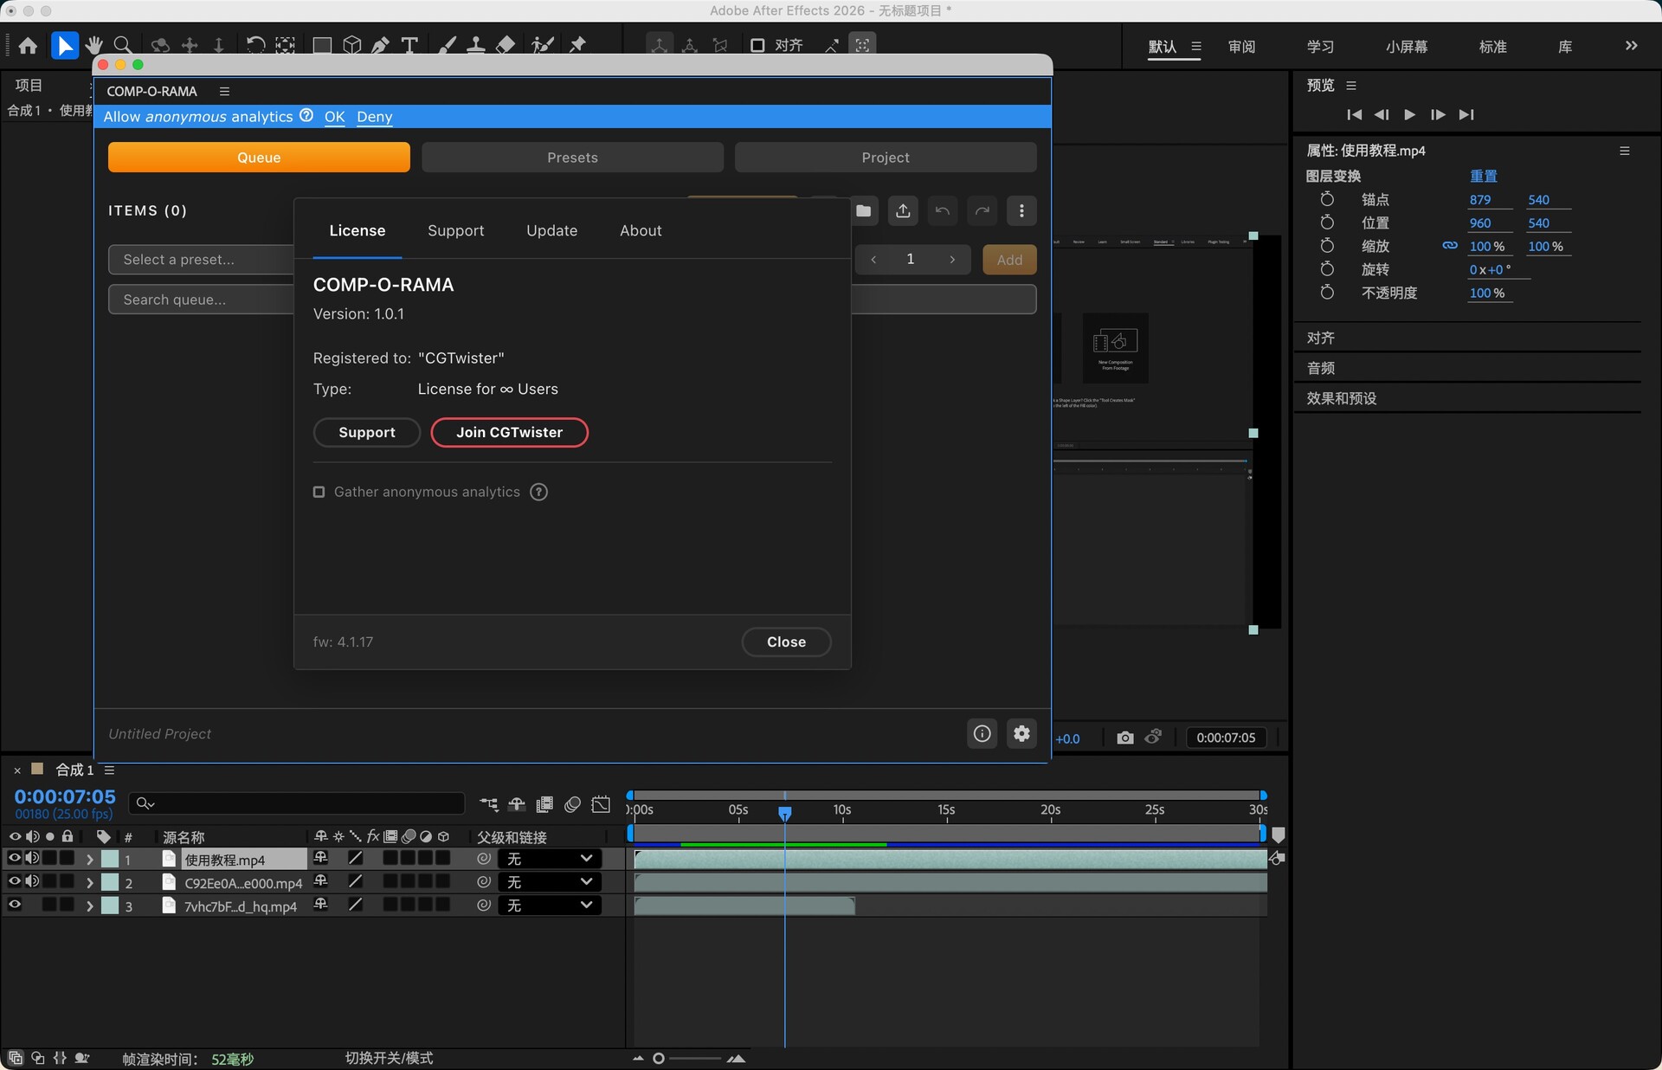
Task: Open parent dropdown for layer 使用教程.mp4
Action: [550, 859]
